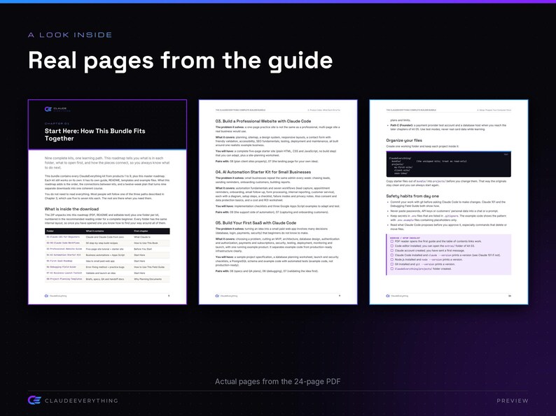Click '03. Build a Professional Website with Claude Code'
Image resolution: width=556 pixels, height=416 pixels.
(x=263, y=121)
